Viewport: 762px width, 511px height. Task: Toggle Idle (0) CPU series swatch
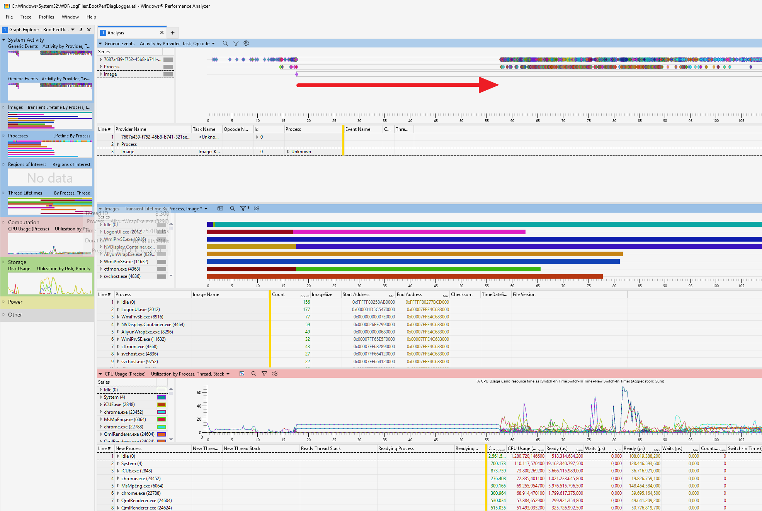click(162, 390)
